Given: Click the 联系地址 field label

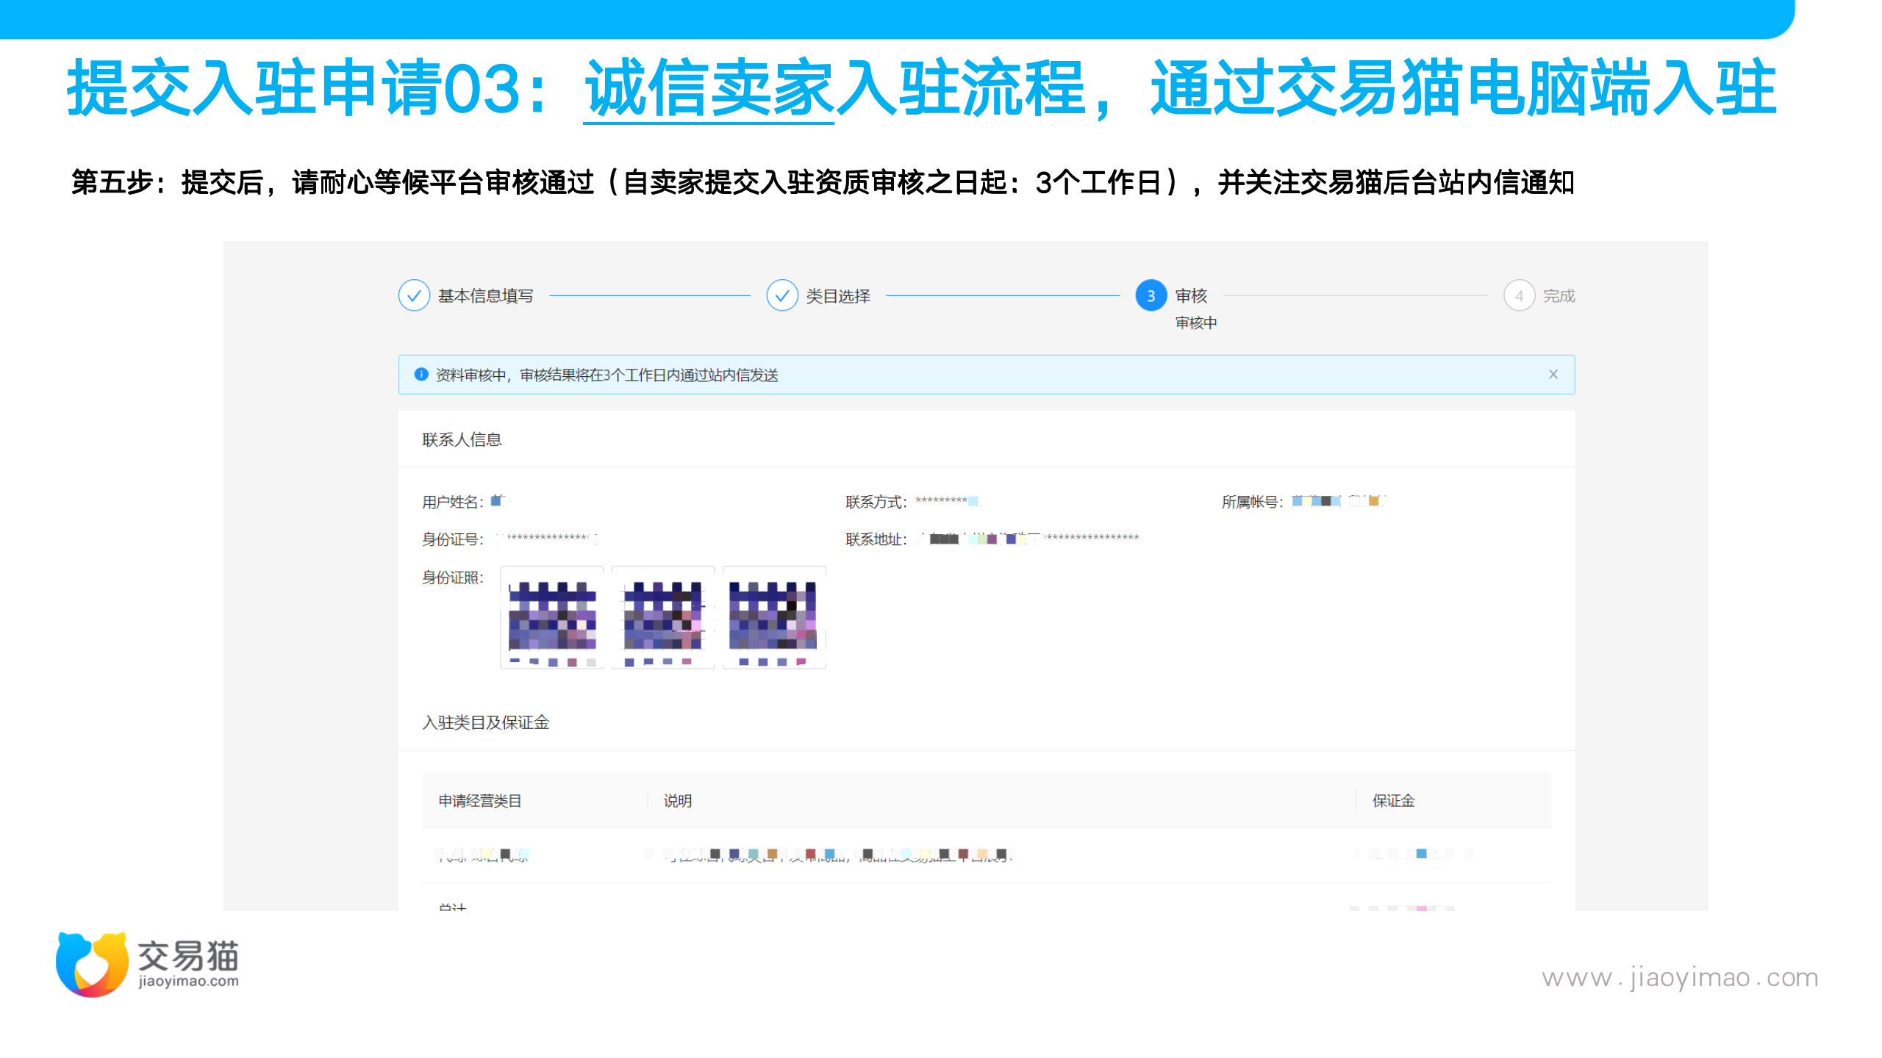Looking at the screenshot, I should pos(876,539).
